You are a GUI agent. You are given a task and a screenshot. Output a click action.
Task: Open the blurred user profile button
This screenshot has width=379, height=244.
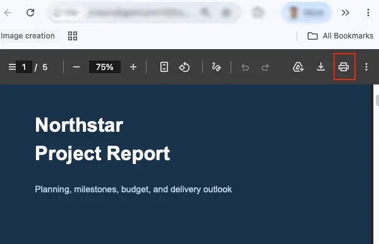coord(306,13)
